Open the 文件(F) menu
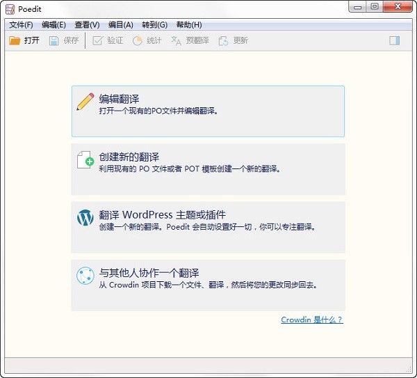 (21, 25)
